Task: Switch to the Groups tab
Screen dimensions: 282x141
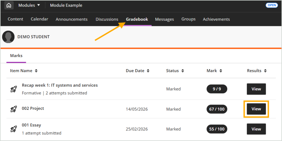Action: 188,19
